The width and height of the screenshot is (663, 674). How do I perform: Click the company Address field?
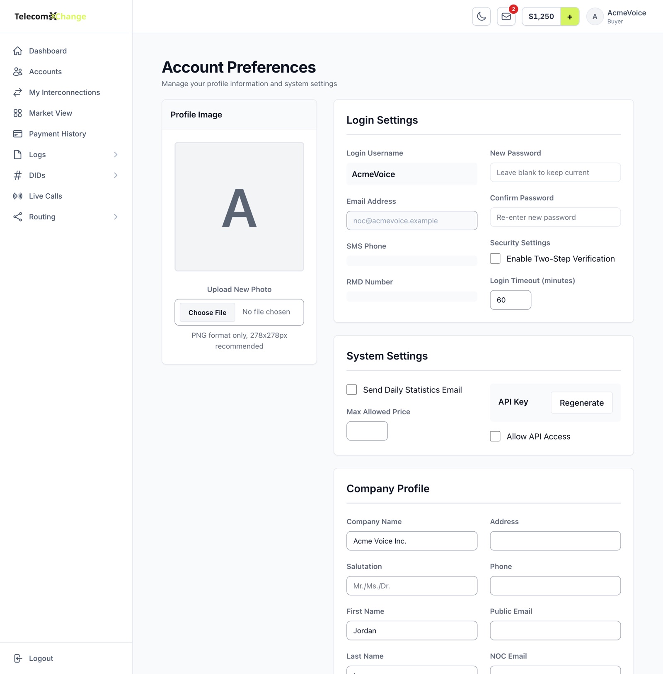pyautogui.click(x=555, y=541)
